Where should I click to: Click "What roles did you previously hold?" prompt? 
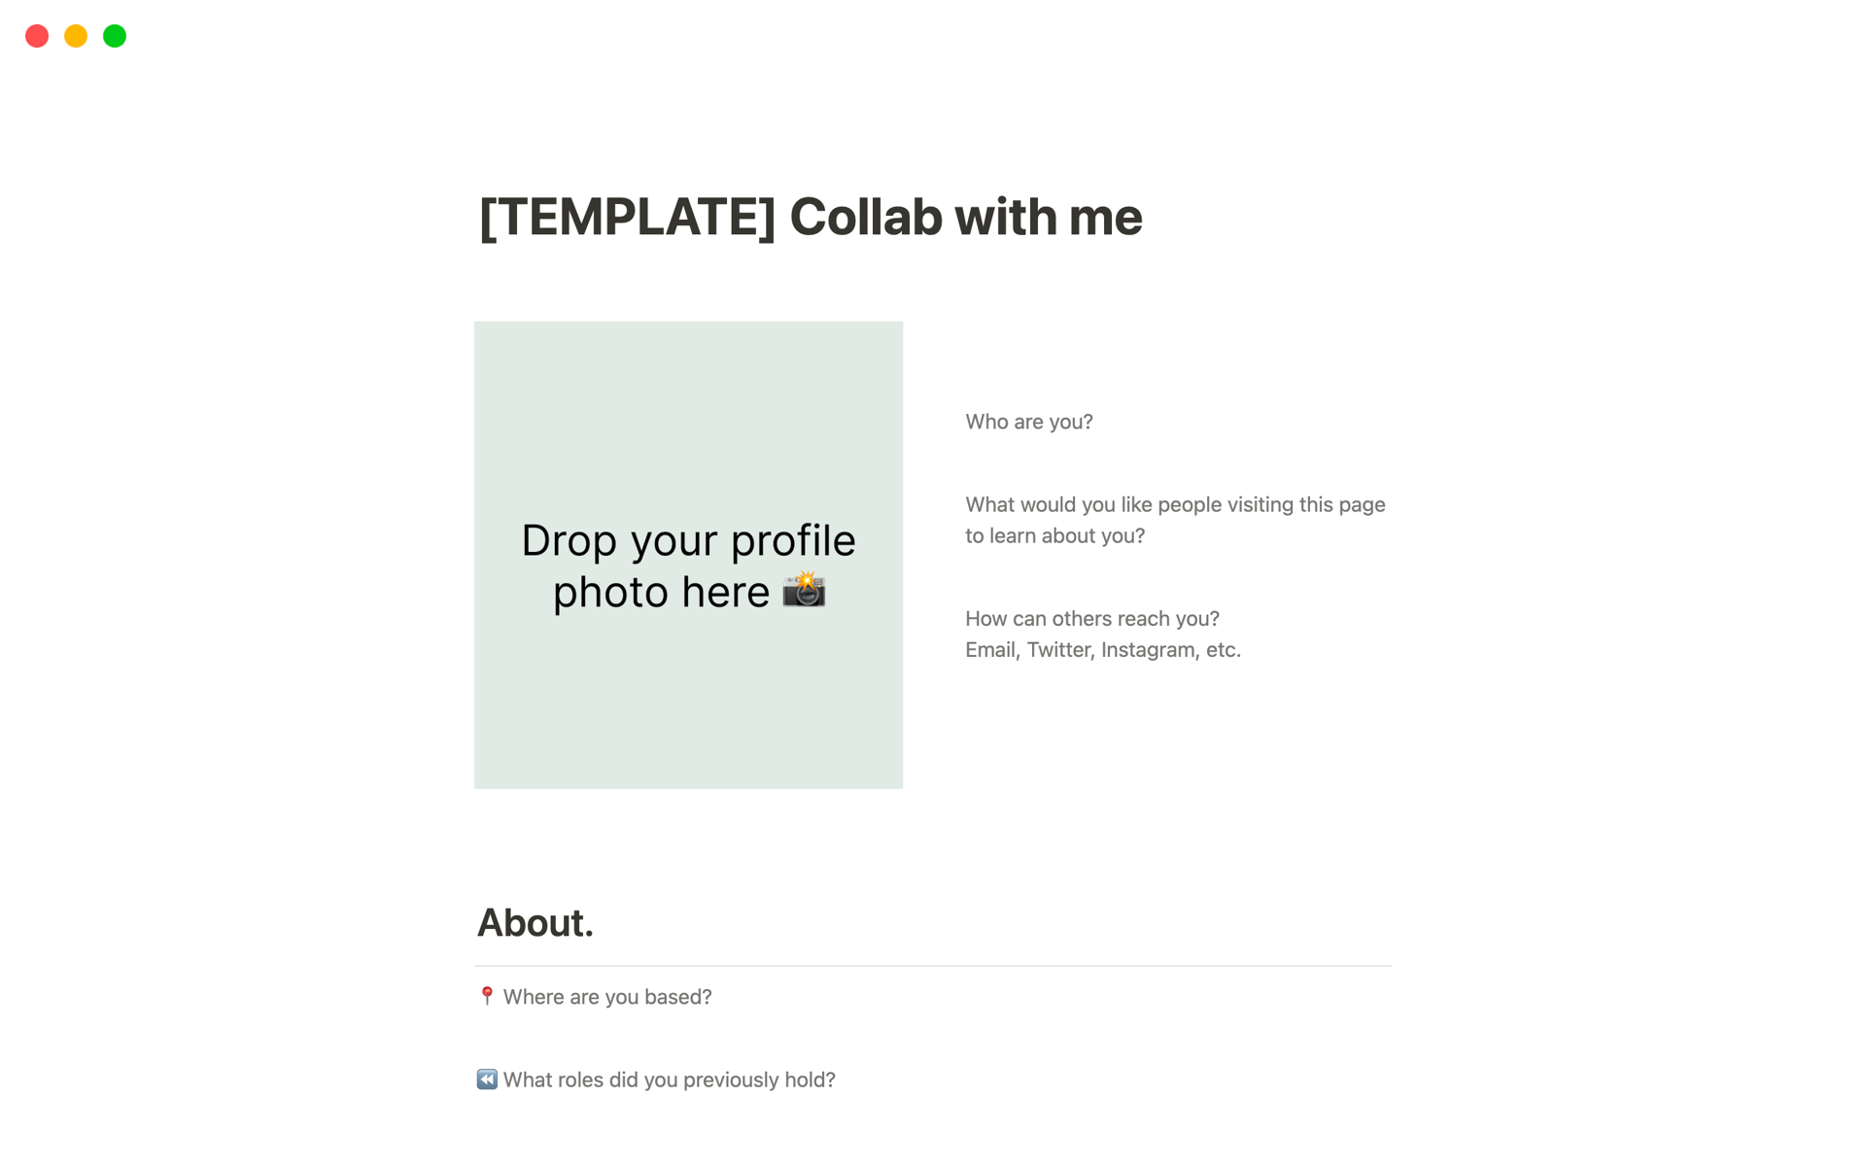coord(669,1080)
